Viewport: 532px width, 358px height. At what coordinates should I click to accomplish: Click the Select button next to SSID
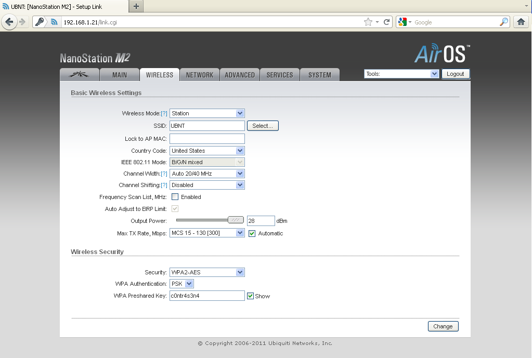tap(263, 125)
